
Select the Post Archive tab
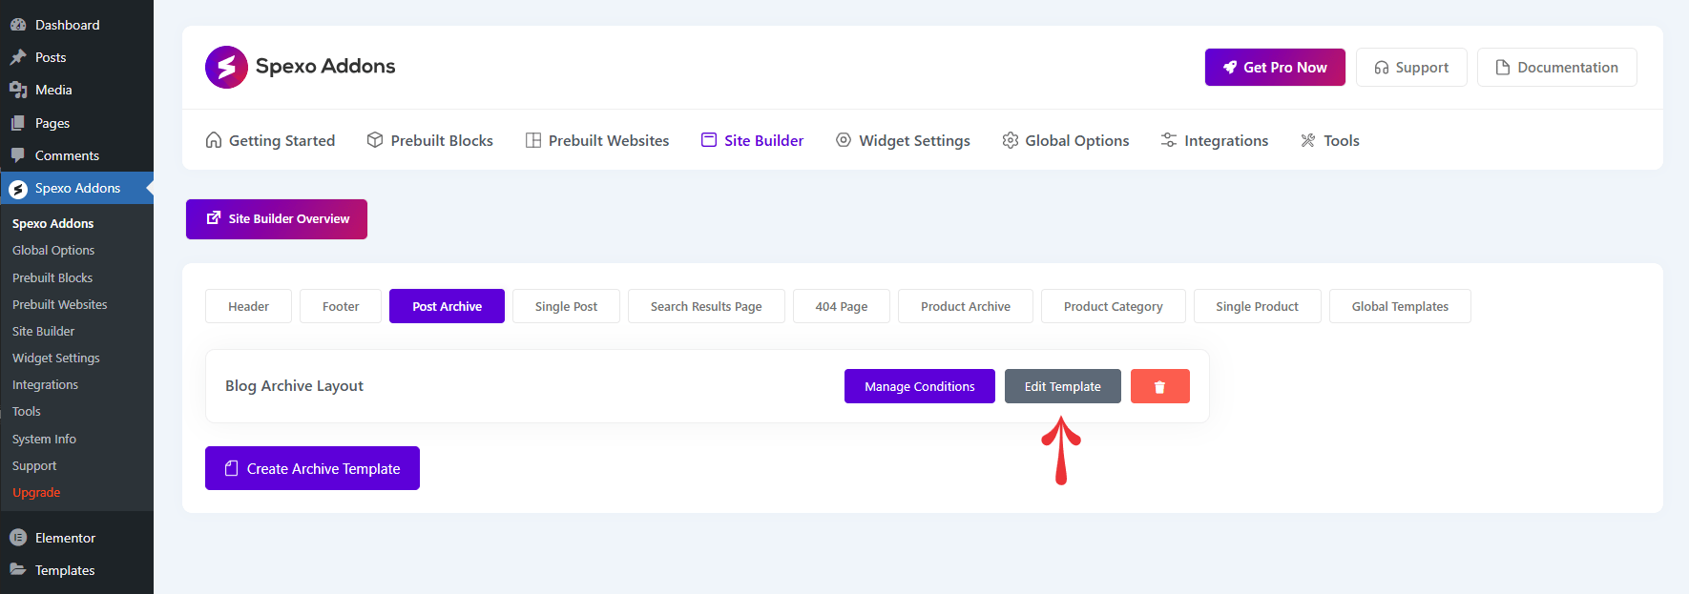coord(447,306)
